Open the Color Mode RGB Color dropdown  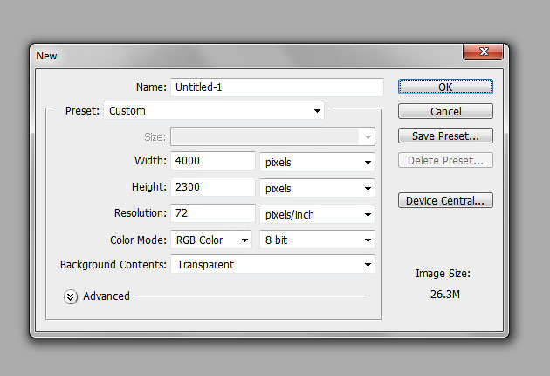coord(211,240)
